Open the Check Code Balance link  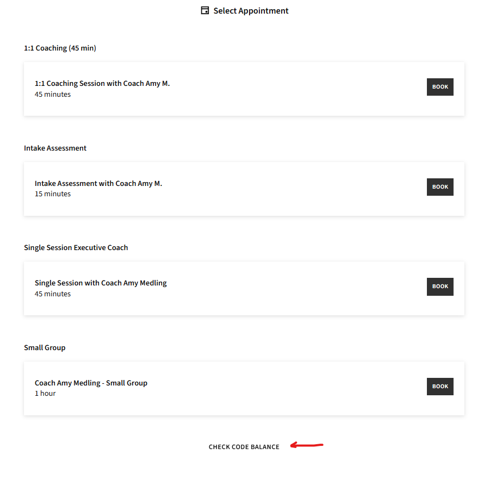click(x=244, y=447)
